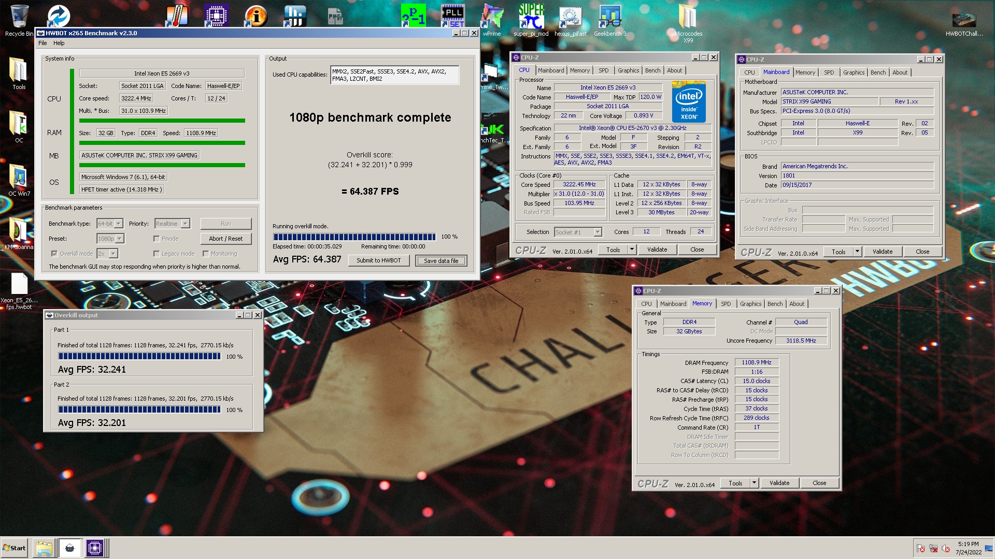Open the network tray icon
This screenshot has height=559, width=995.
click(x=933, y=549)
